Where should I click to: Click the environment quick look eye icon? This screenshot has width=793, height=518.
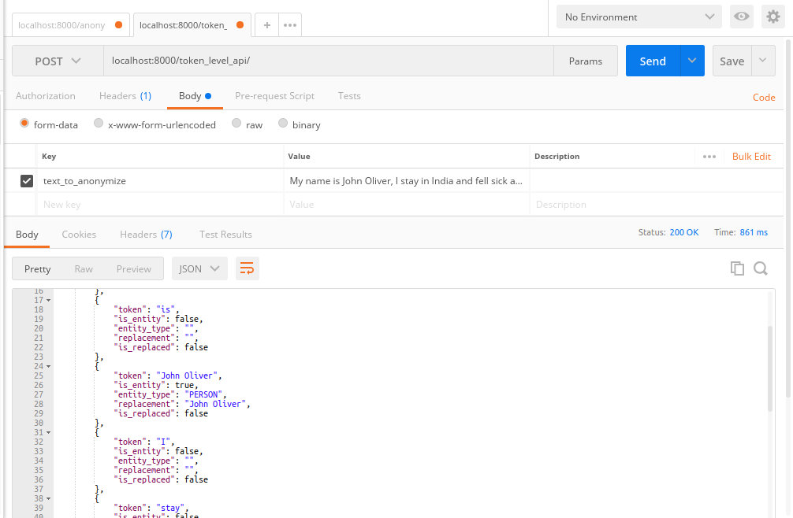tap(742, 17)
